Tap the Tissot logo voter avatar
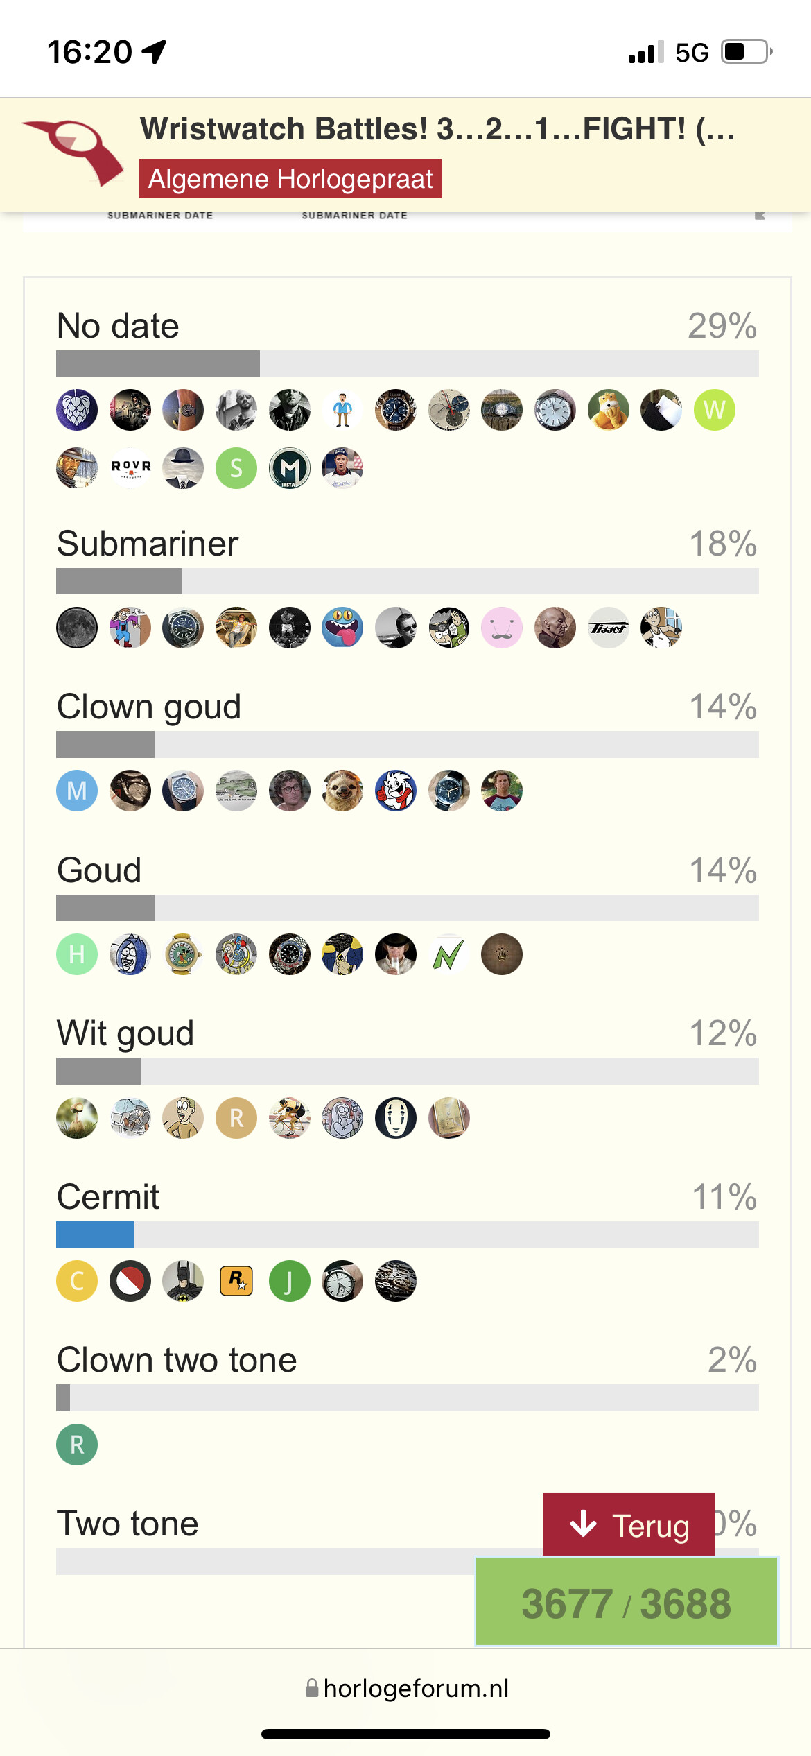Viewport: 811px width, 1756px height. pos(608,628)
